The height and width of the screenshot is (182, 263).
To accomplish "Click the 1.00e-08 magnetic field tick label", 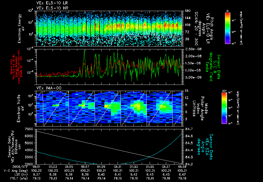I will tap(193, 70).
